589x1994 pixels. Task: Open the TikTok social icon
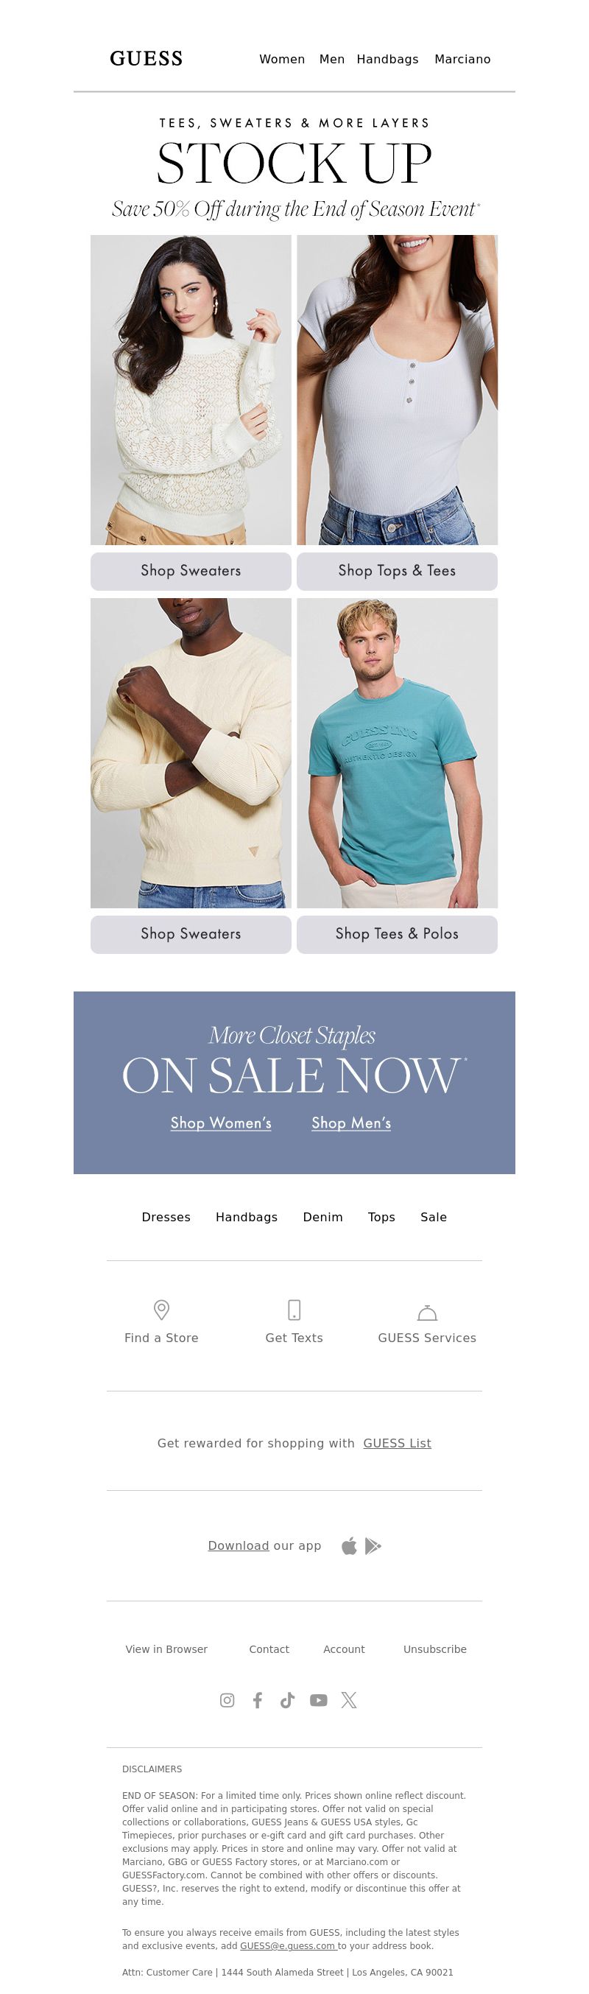pos(287,1700)
